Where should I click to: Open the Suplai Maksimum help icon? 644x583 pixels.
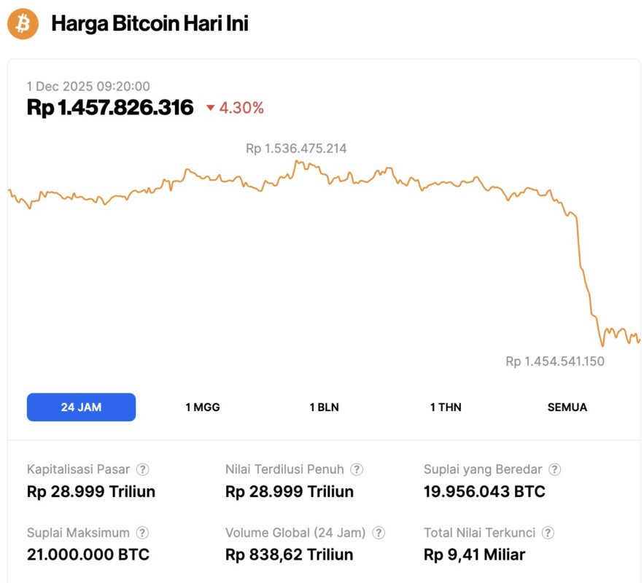click(x=143, y=533)
